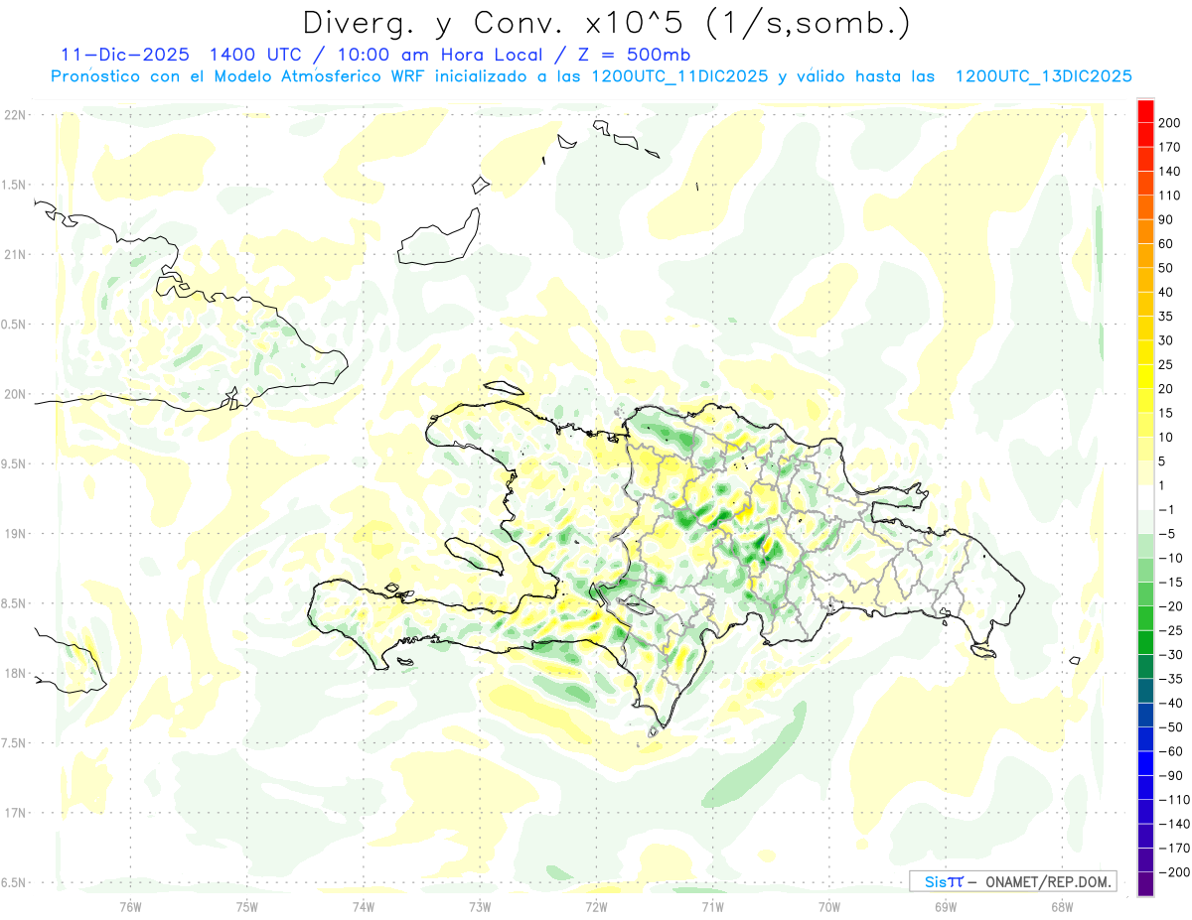The image size is (1192, 920).
Task: Click the 17N latitude label
Action: pyautogui.click(x=15, y=813)
